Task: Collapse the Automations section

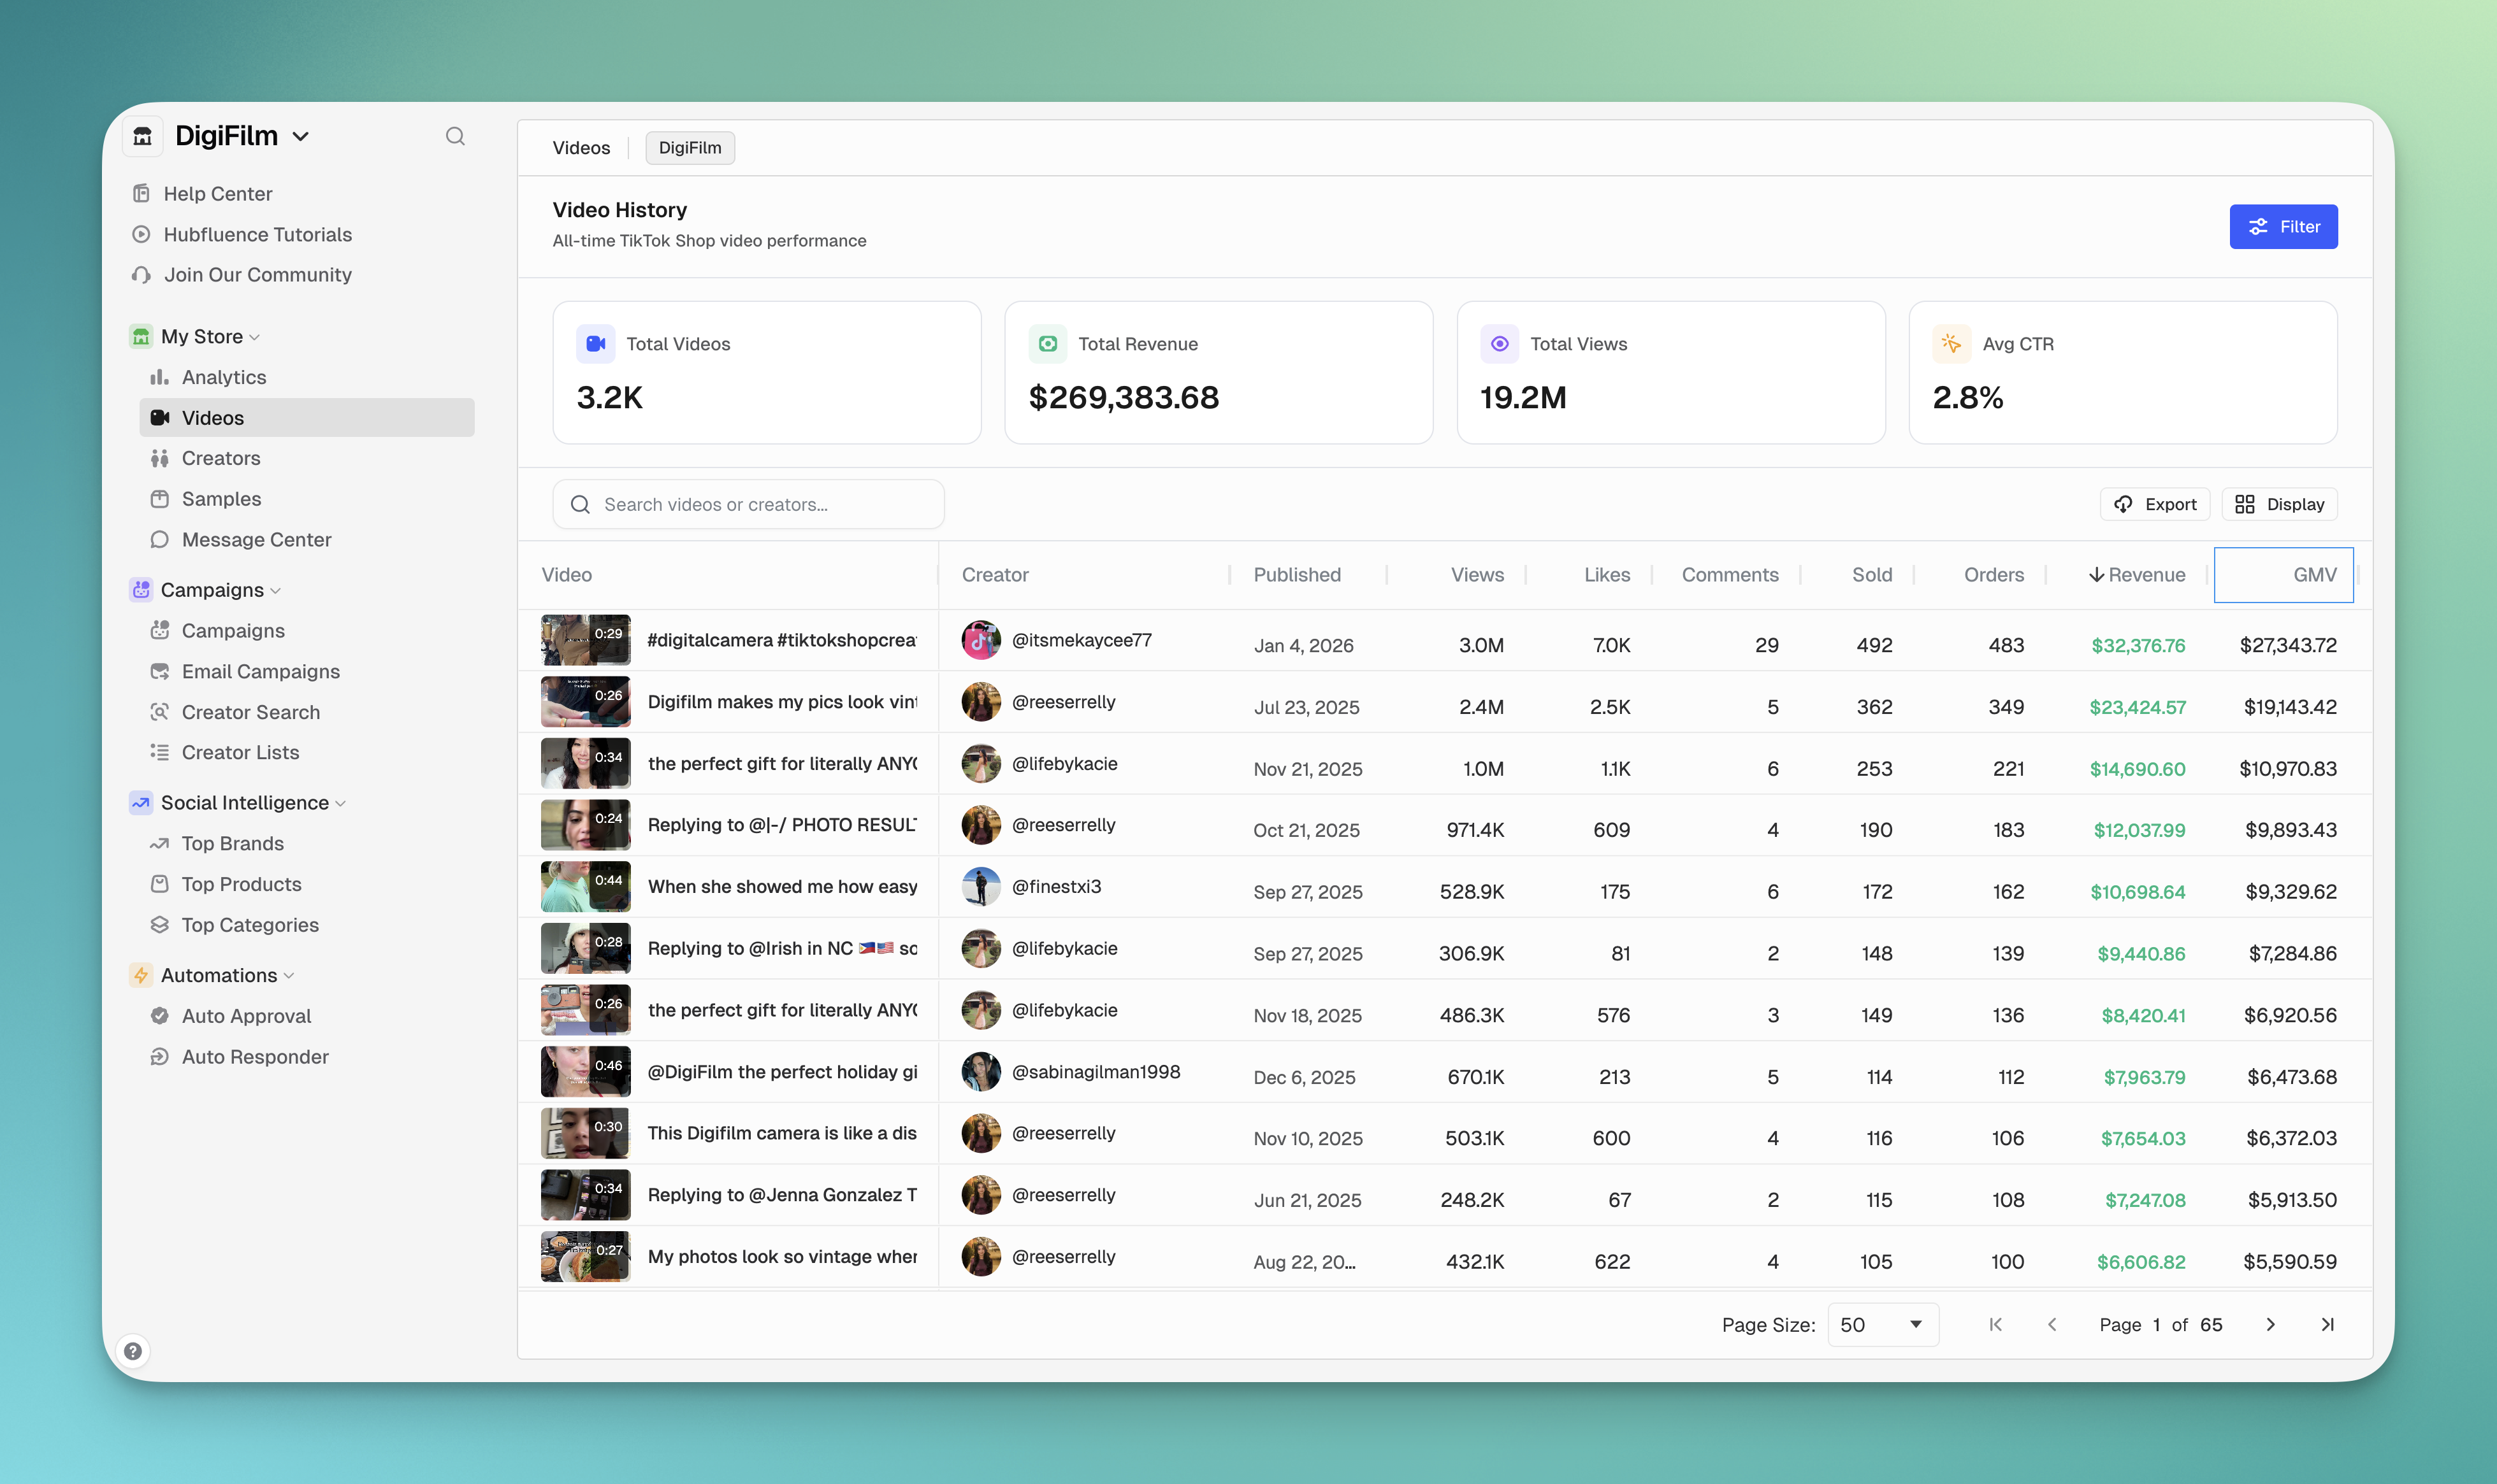Action: (289, 975)
